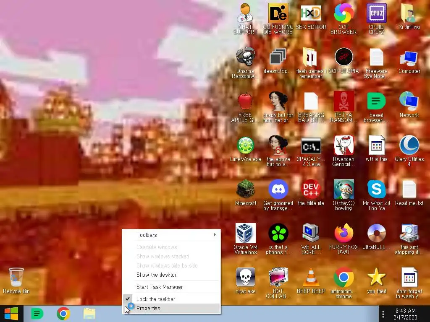430x322 pixels.
Task: Open the yellow notes icon on the taskbar
Action: (x=89, y=314)
